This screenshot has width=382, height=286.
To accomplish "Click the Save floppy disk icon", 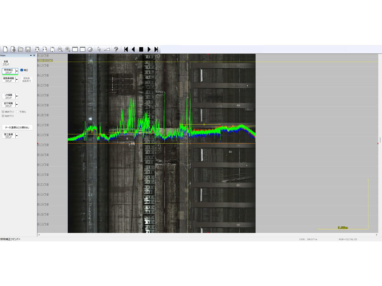I will coord(28,49).
